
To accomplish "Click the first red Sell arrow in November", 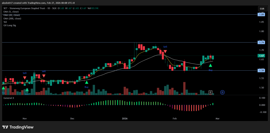I will (25, 78).
